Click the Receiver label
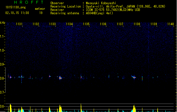Viewport: 177px width, 112px height. pyautogui.click(x=57, y=10)
